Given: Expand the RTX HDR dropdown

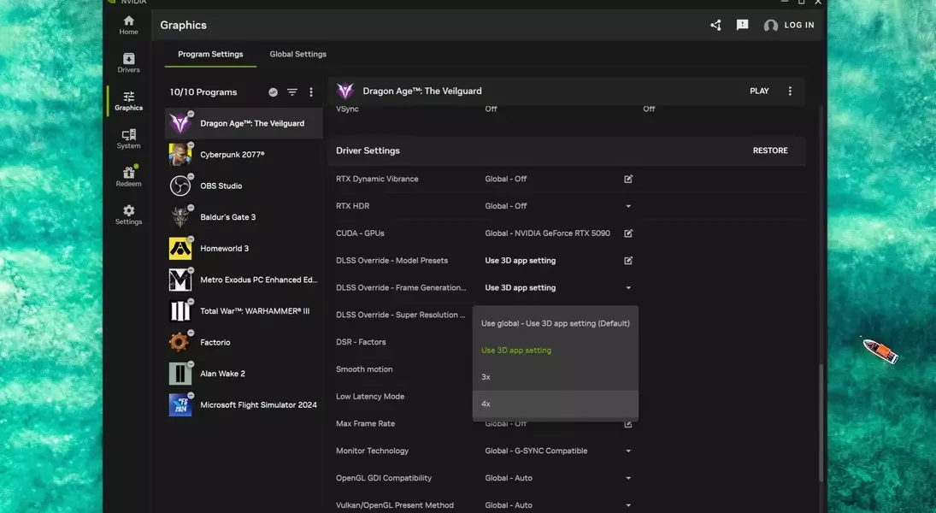Looking at the screenshot, I should tap(628, 206).
